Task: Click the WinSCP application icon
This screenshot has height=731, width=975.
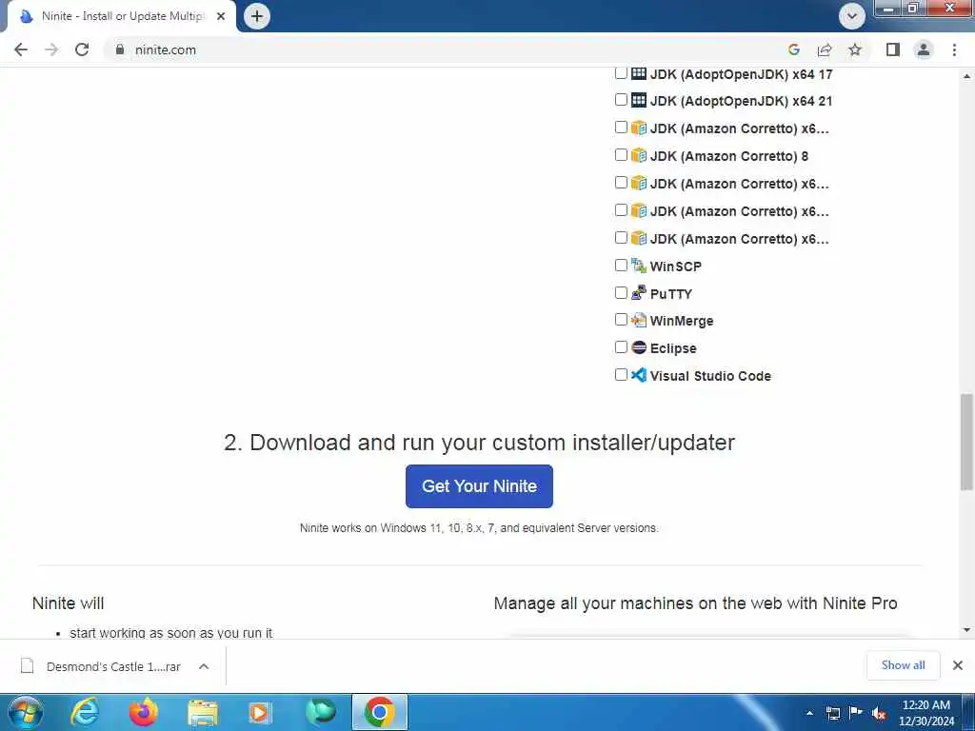Action: point(639,267)
